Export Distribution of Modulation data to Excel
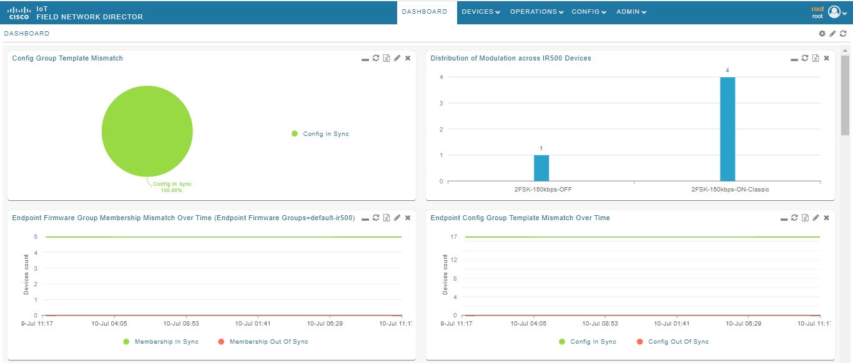Image resolution: width=853 pixels, height=363 pixels. (816, 58)
